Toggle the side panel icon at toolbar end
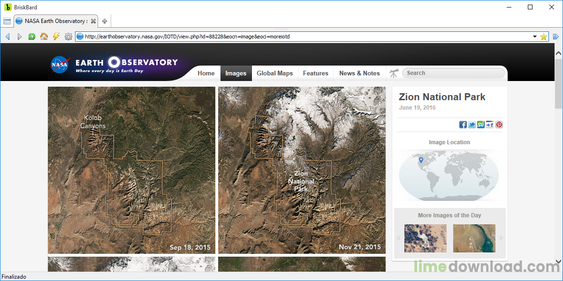Viewport: 563px width, 281px height. [x=556, y=37]
